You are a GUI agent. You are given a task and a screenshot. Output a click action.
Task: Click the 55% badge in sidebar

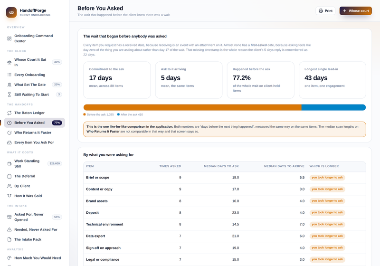57,217
